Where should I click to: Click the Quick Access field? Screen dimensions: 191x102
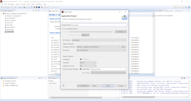pos(178,7)
